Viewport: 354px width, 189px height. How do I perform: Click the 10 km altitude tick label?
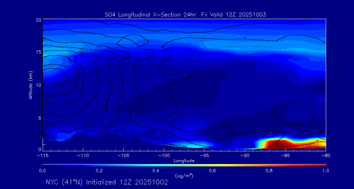[x=38, y=85]
